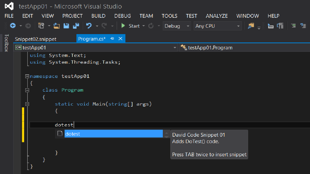
Task: Click the 'using System.Text;' line
Action: coord(58,55)
